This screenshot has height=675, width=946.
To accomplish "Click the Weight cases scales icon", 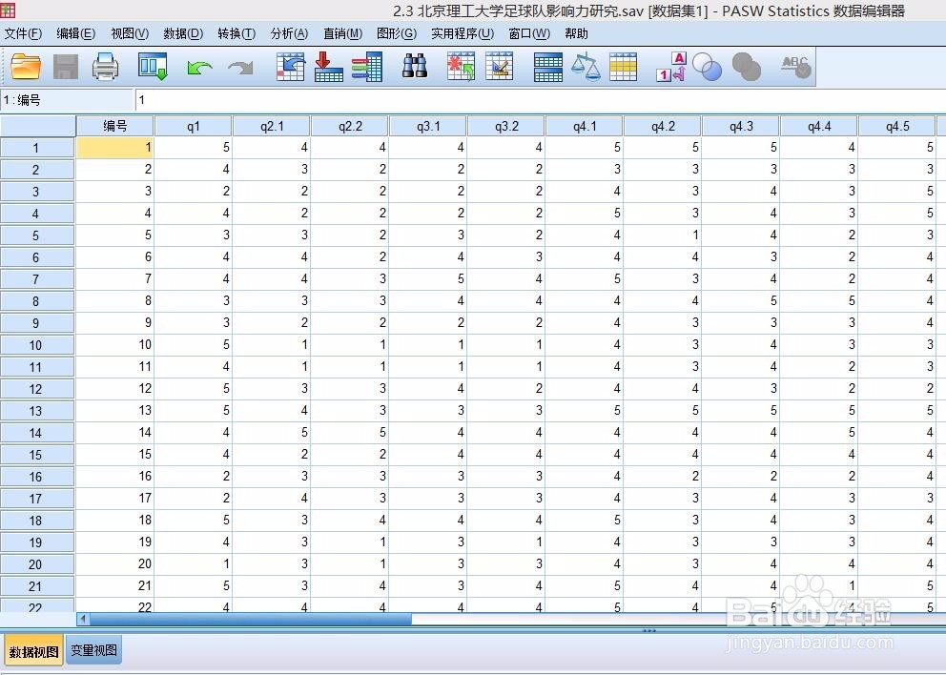I will click(x=586, y=67).
